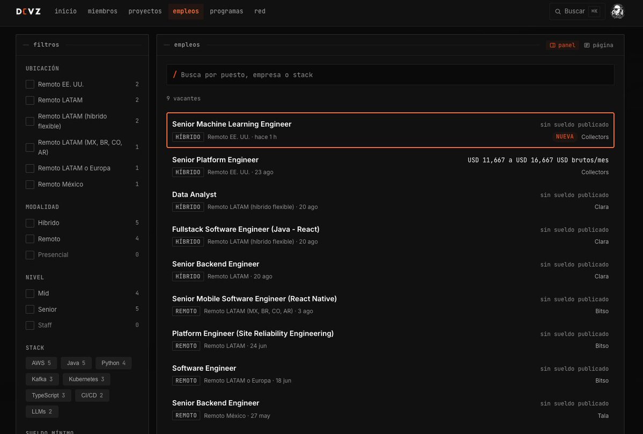This screenshot has width=643, height=434.
Task: Open Senior Backend Engineer job at Tala
Action: coord(390,409)
